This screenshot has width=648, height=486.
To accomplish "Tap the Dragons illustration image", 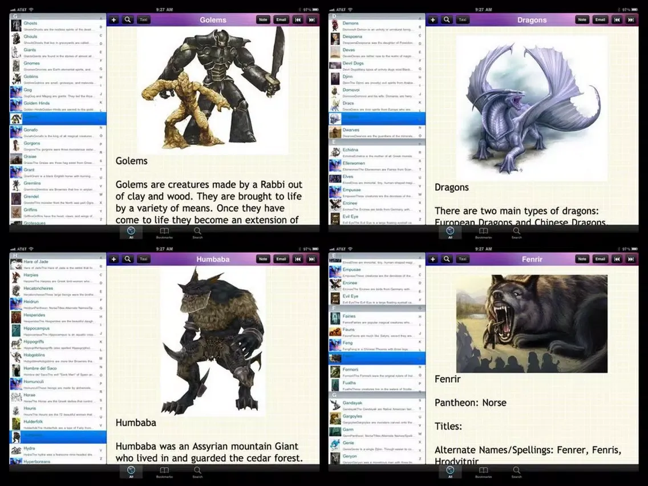I will pyautogui.click(x=532, y=108).
